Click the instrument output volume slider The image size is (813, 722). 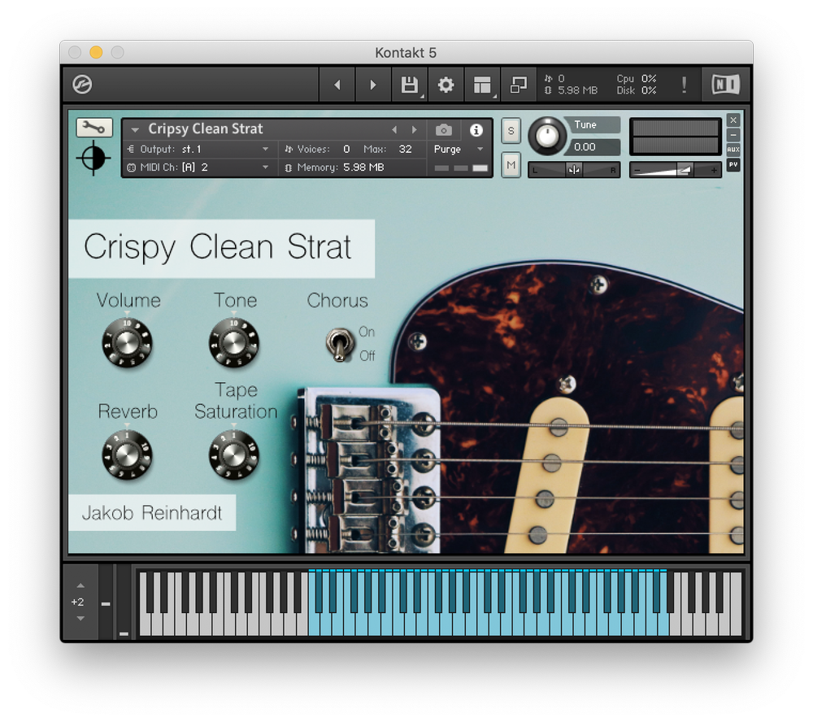pos(675,170)
